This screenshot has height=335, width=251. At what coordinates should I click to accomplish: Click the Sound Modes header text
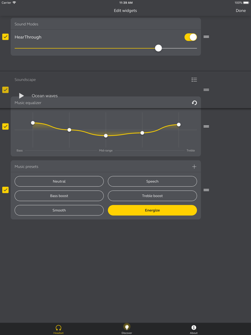point(26,24)
